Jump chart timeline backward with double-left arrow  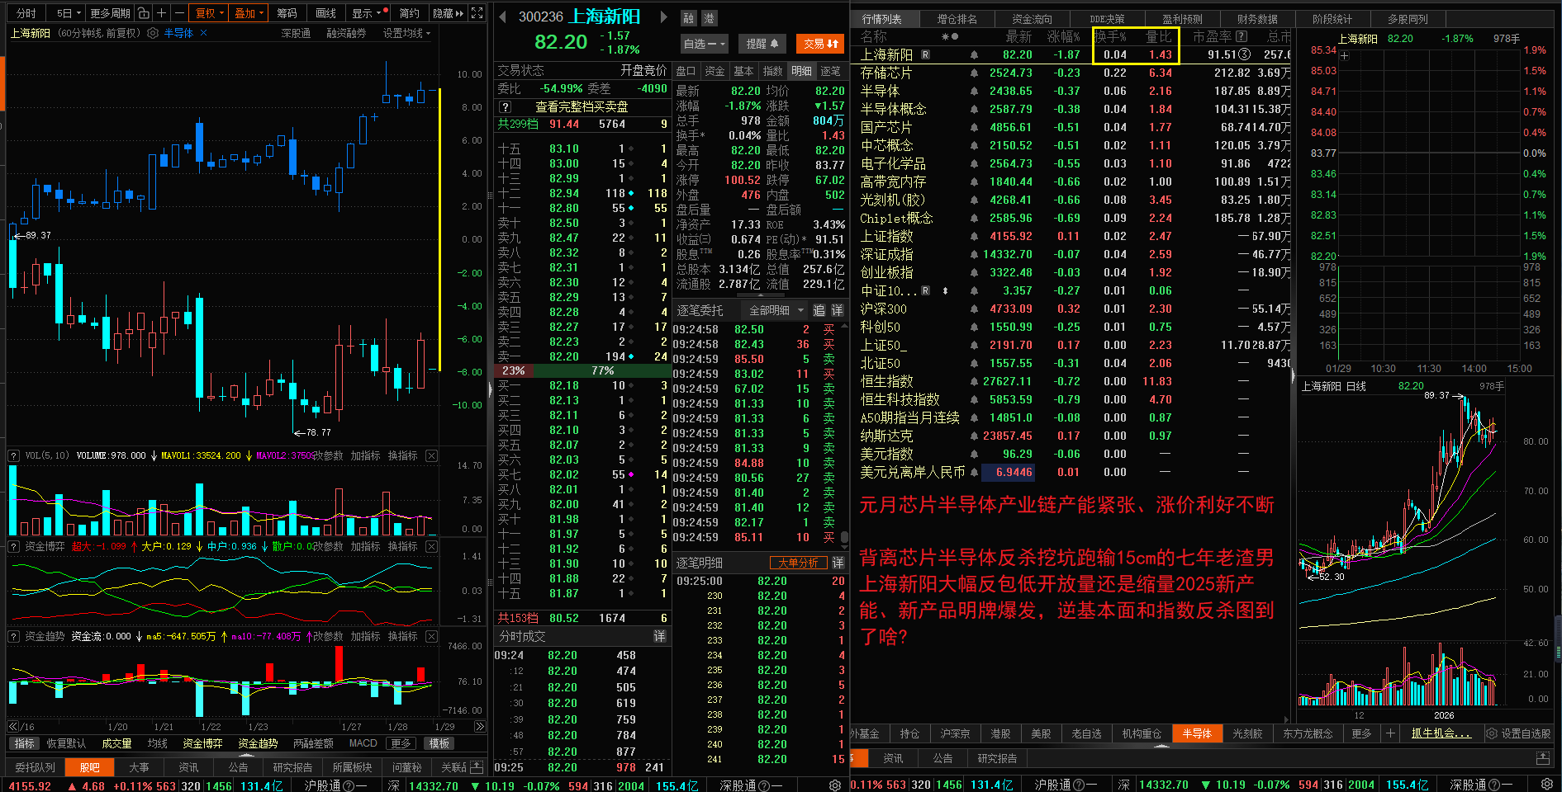(x=13, y=727)
